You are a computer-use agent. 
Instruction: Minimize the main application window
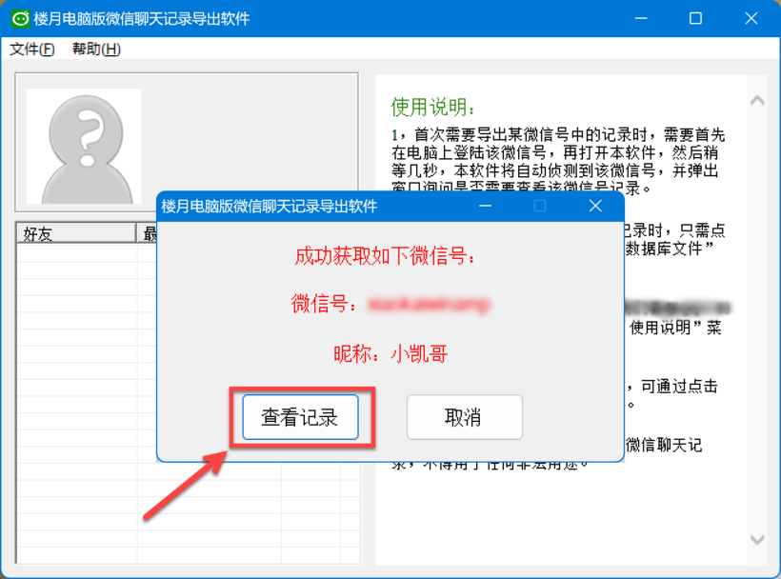641,18
